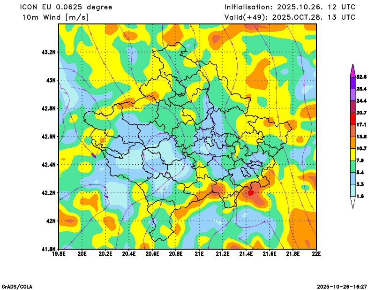Click the "10m Wind [m/s]" subtitle

55,17
